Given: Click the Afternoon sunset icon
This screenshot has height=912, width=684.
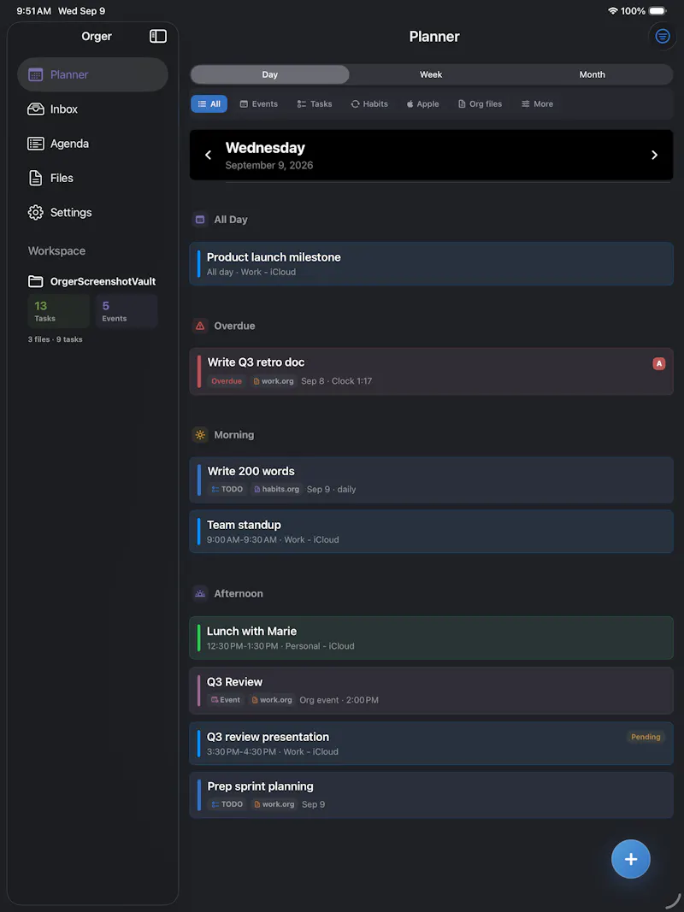Looking at the screenshot, I should click(200, 593).
